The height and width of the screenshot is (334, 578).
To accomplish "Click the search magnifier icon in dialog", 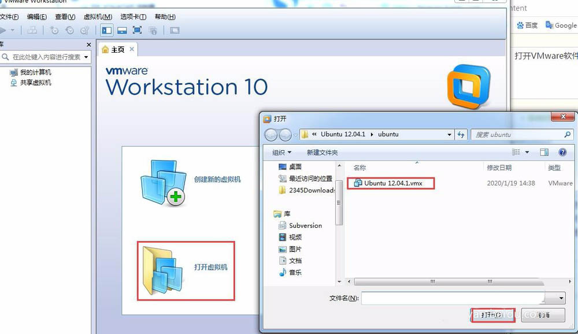I will pyautogui.click(x=568, y=135).
